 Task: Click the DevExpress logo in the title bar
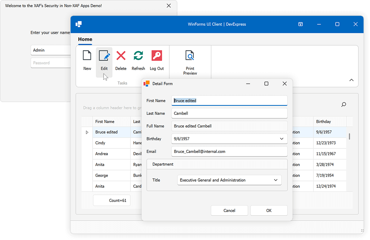(x=78, y=24)
